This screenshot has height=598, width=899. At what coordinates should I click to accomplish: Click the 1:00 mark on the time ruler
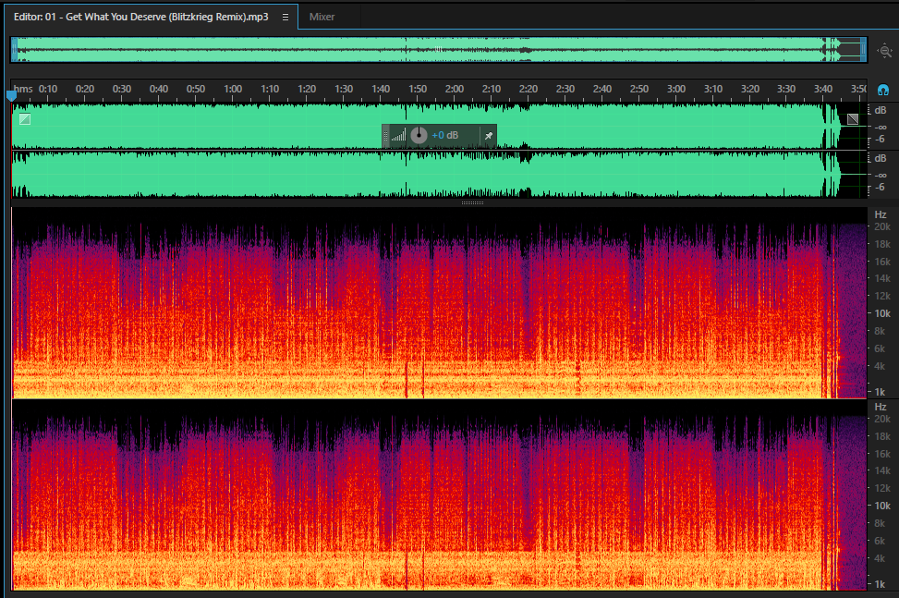[x=233, y=89]
